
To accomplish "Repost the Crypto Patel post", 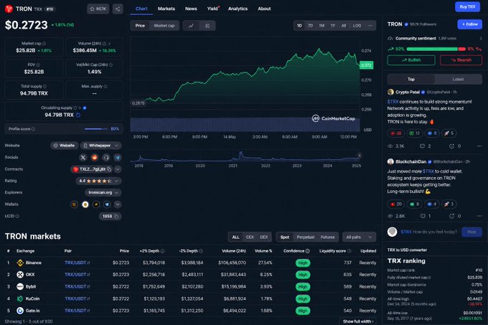I will [x=454, y=146].
